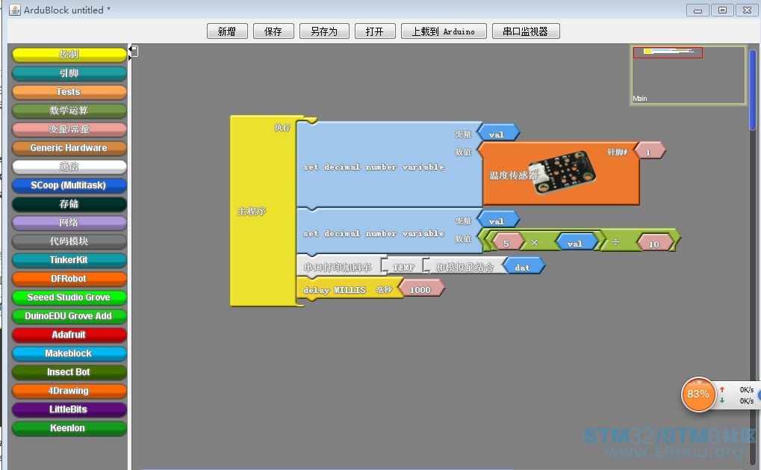Screen dimensions: 761x470
Task: Open the Adafruit category
Action: (69, 335)
